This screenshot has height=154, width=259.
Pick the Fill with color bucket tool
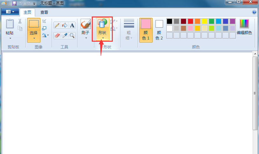pos(65,25)
